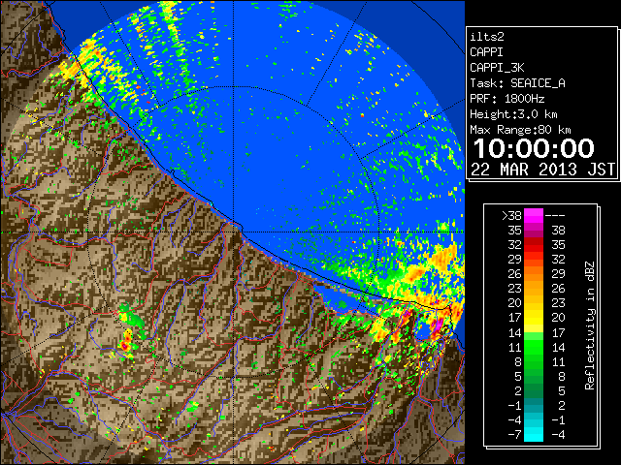Click the red-yellow echo cell inland southwest
This screenshot has width=621, height=465.
pos(127,342)
